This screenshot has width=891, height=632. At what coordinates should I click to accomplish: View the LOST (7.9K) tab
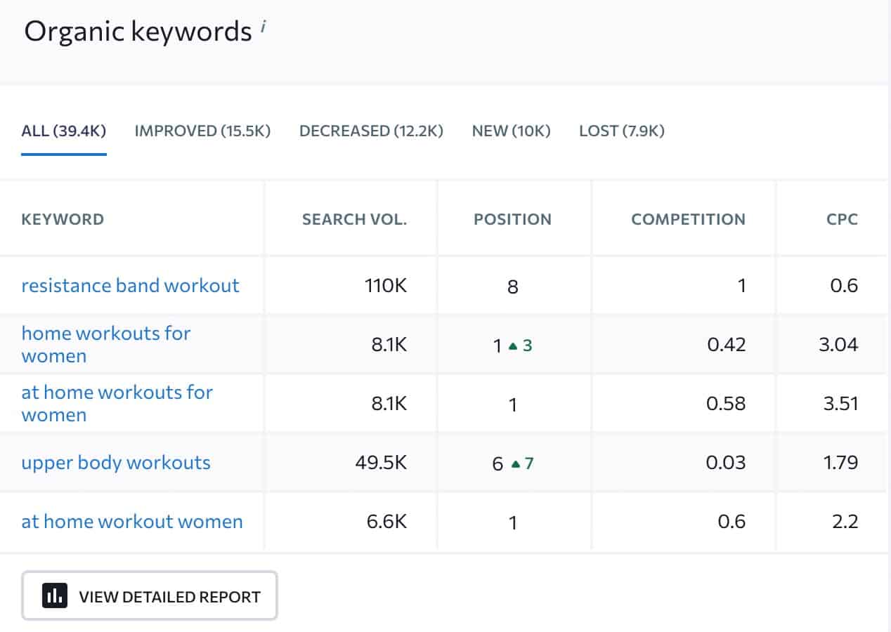(x=622, y=131)
